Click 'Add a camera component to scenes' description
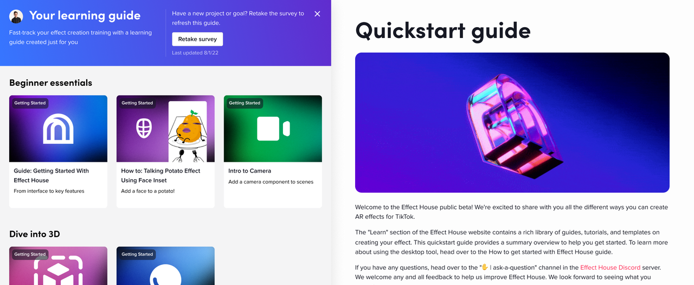694x285 pixels. click(271, 182)
